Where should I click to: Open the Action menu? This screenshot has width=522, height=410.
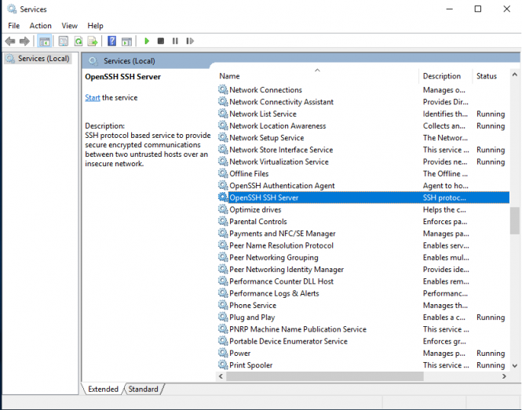click(x=41, y=26)
